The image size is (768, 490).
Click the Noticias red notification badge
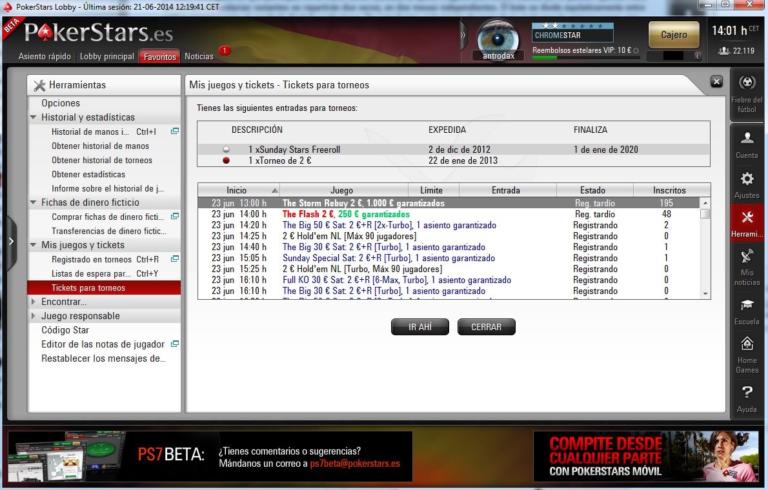(225, 50)
